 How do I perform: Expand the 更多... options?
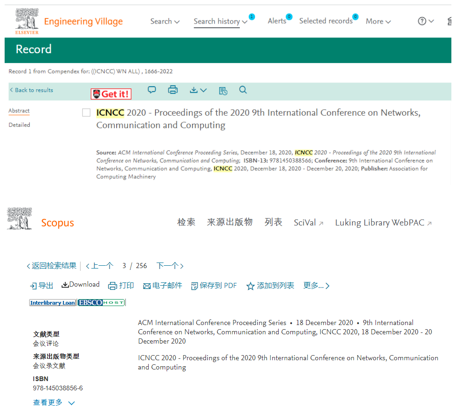click(x=316, y=286)
